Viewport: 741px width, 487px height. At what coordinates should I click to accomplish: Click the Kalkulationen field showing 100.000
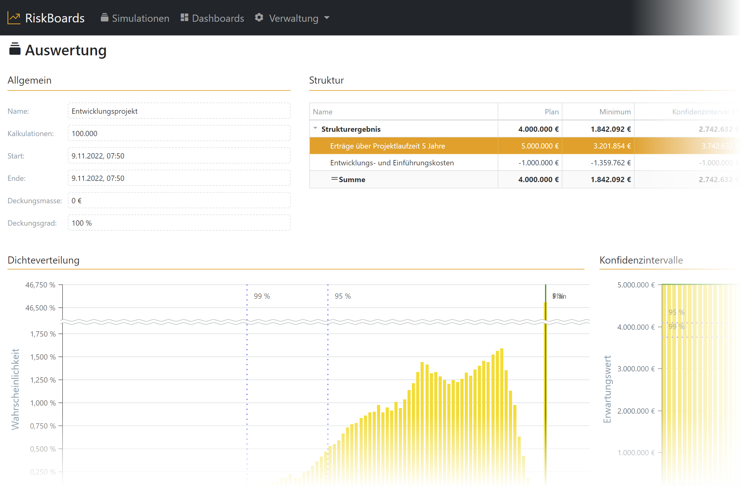pos(179,133)
